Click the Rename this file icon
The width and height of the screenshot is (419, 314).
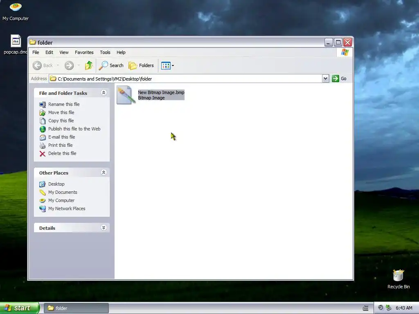(x=43, y=104)
